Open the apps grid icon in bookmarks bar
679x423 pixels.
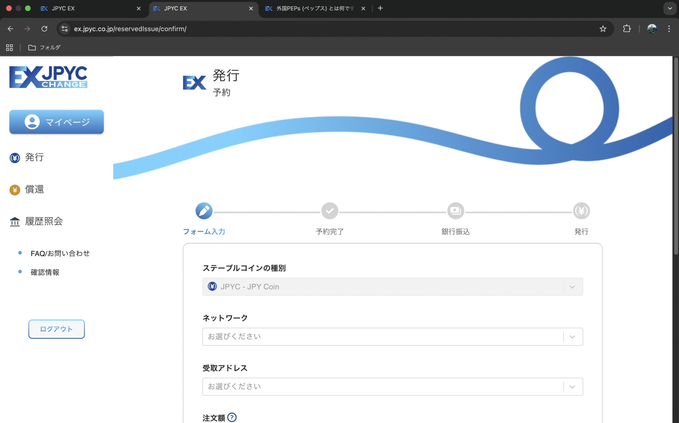[x=10, y=47]
